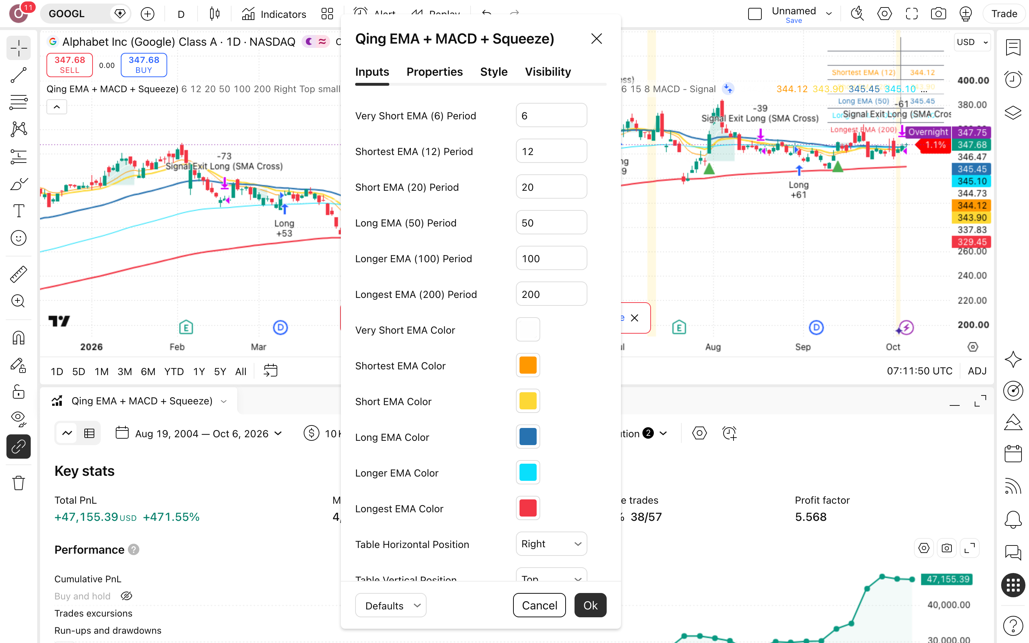Remove drawings with trash icon
The height and width of the screenshot is (643, 1029).
[18, 483]
